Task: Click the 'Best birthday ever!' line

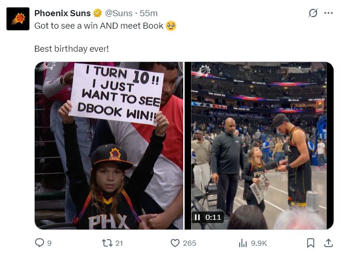Action: (71, 48)
